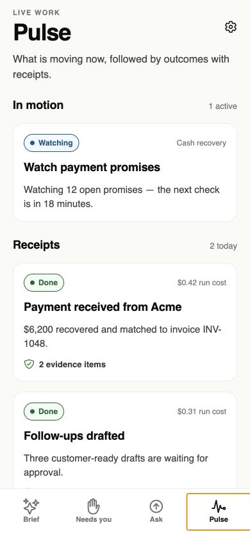Click the Done badge on Follow-ups drafted
The image size is (250, 541).
[x=44, y=412]
